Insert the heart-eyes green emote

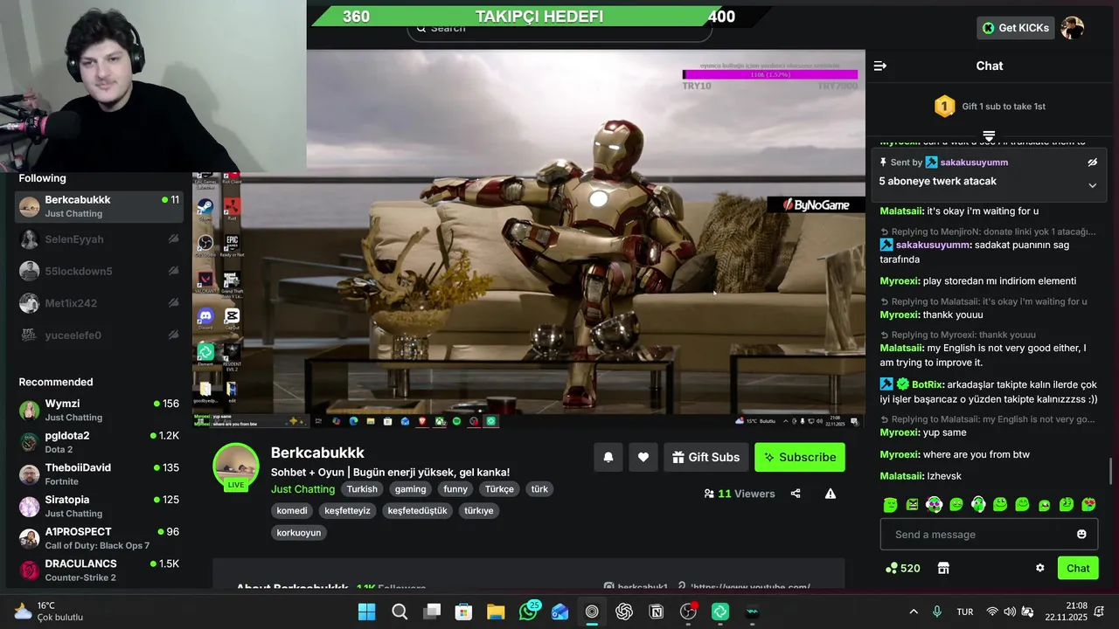1088,505
